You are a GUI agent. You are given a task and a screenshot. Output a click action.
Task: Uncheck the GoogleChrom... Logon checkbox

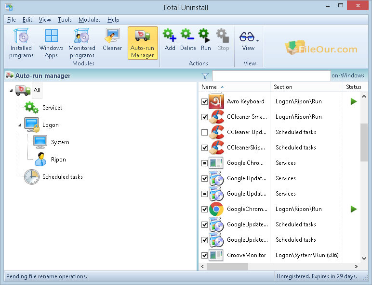pyautogui.click(x=204, y=209)
